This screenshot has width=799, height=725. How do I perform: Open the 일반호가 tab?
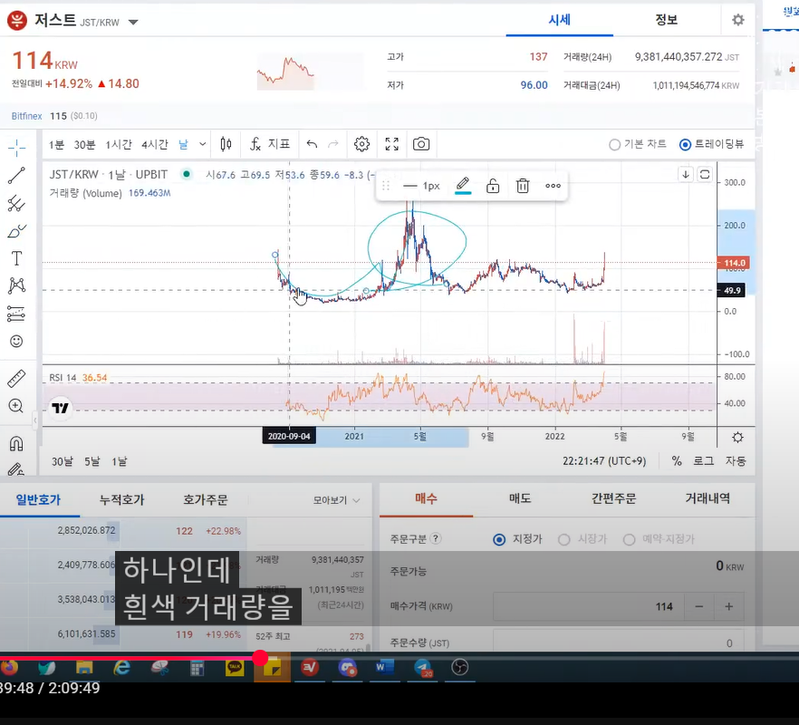(x=38, y=499)
